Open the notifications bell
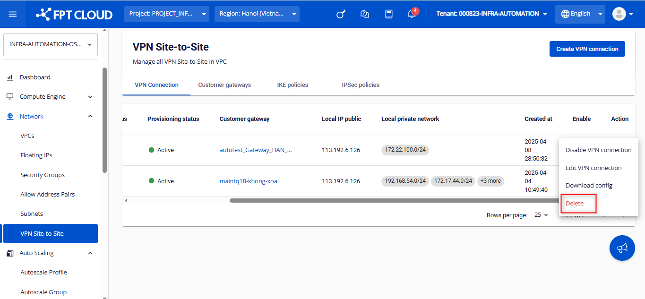645x299 pixels. [x=412, y=14]
